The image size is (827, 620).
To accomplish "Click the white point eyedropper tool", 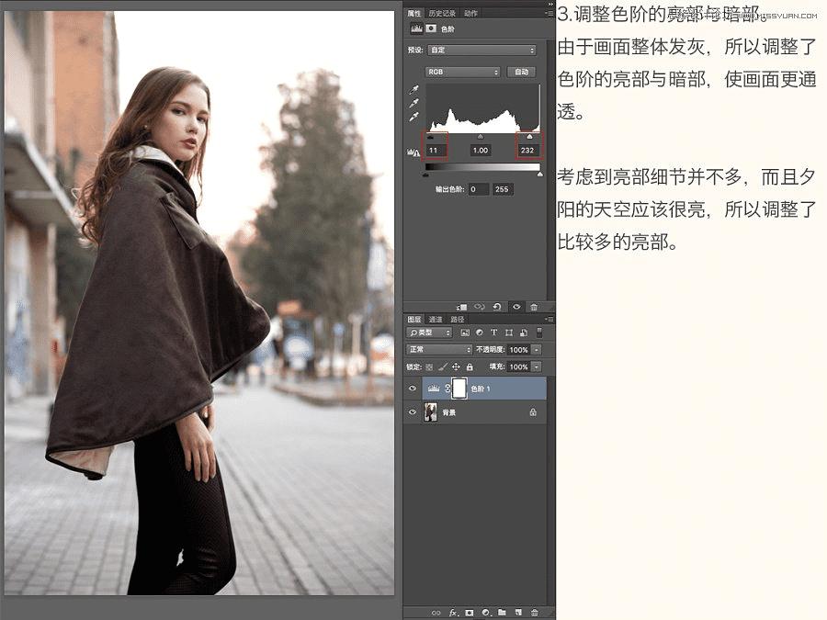I will 413,118.
